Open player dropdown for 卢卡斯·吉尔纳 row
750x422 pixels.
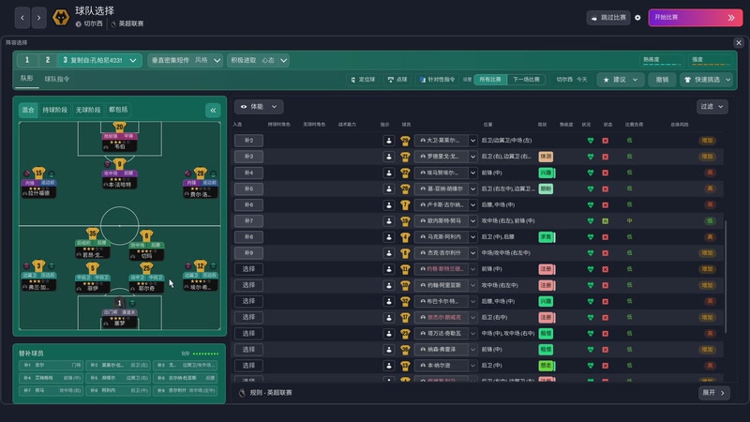coord(472,204)
